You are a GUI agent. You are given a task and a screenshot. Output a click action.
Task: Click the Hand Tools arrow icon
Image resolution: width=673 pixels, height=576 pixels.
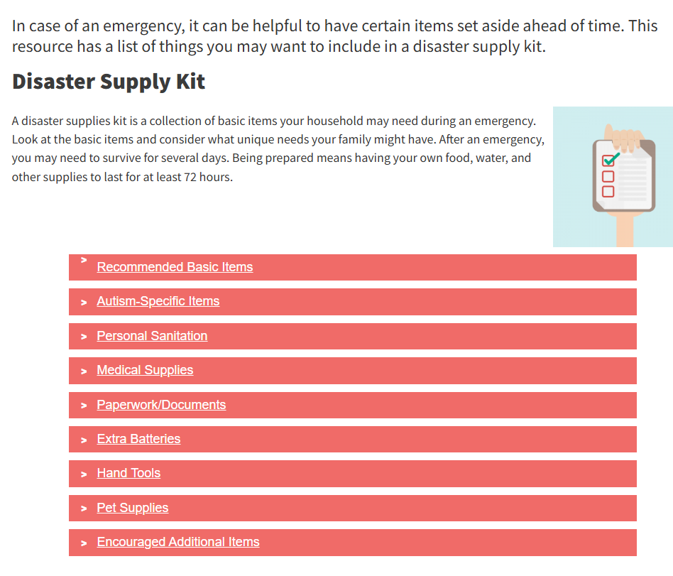tap(84, 474)
